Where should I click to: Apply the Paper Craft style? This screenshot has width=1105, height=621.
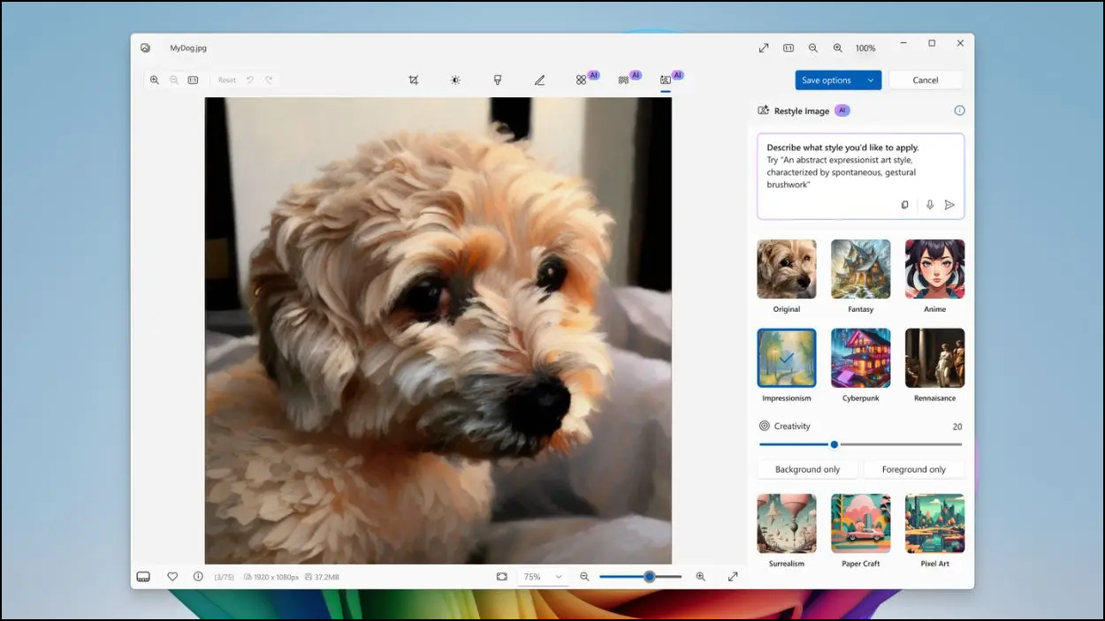click(x=861, y=524)
